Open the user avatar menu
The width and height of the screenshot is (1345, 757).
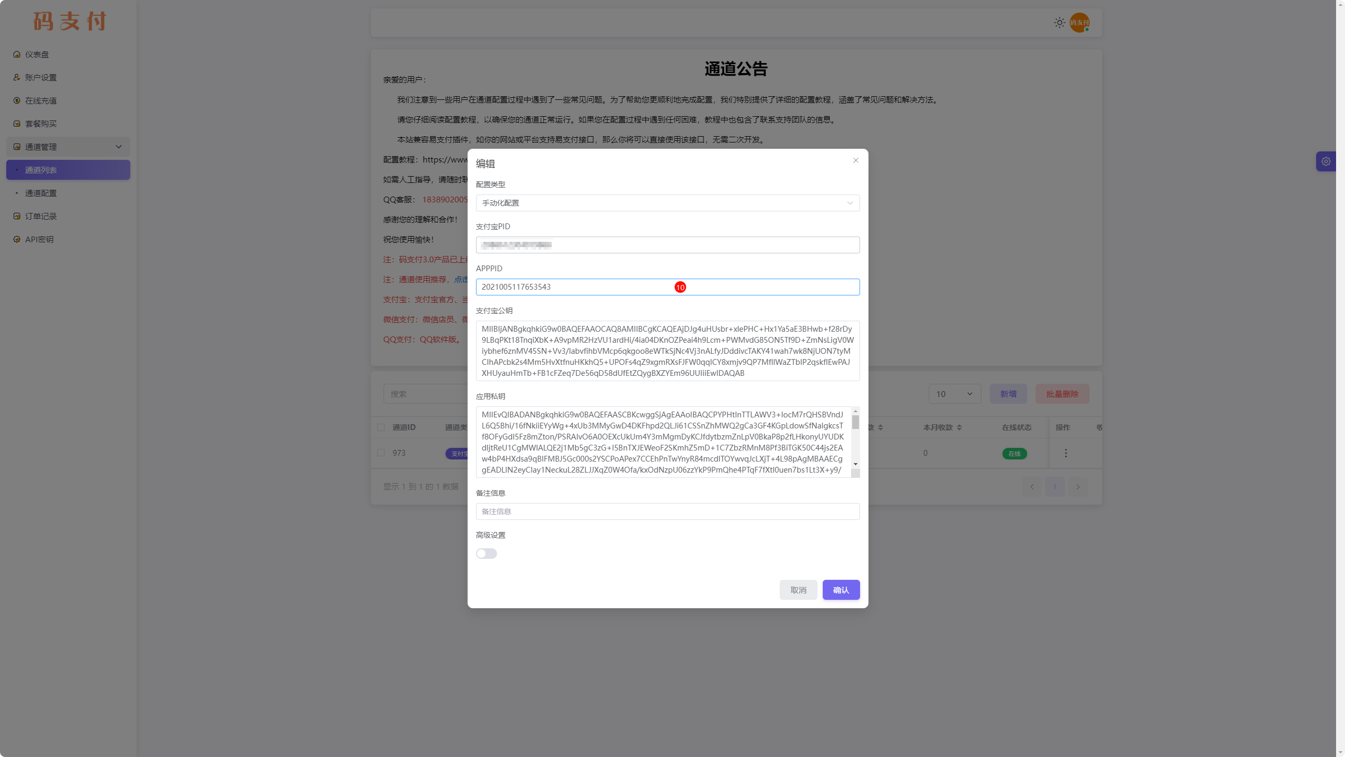pos(1079,23)
